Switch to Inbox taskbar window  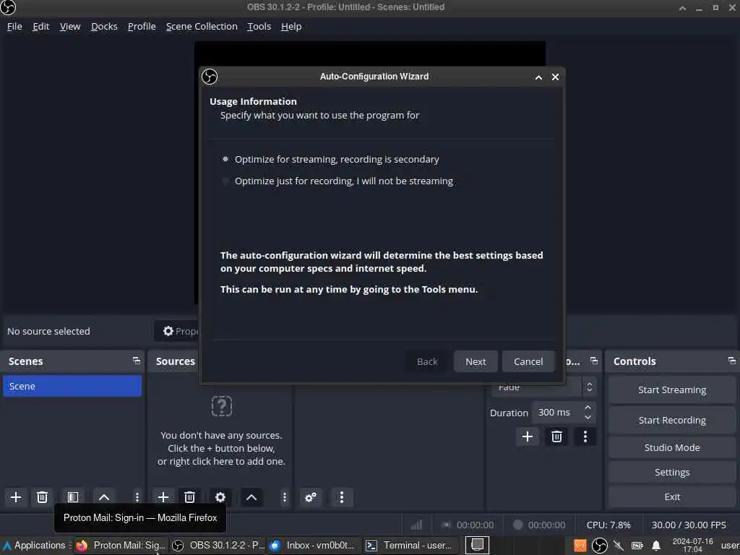314,545
